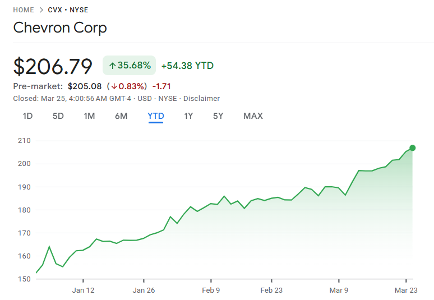Click the Jan 26 axis date label
The width and height of the screenshot is (434, 300).
click(x=144, y=290)
